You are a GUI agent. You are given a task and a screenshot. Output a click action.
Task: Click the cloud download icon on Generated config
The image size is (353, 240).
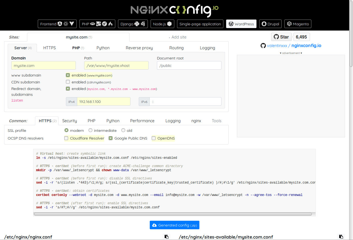(154, 225)
